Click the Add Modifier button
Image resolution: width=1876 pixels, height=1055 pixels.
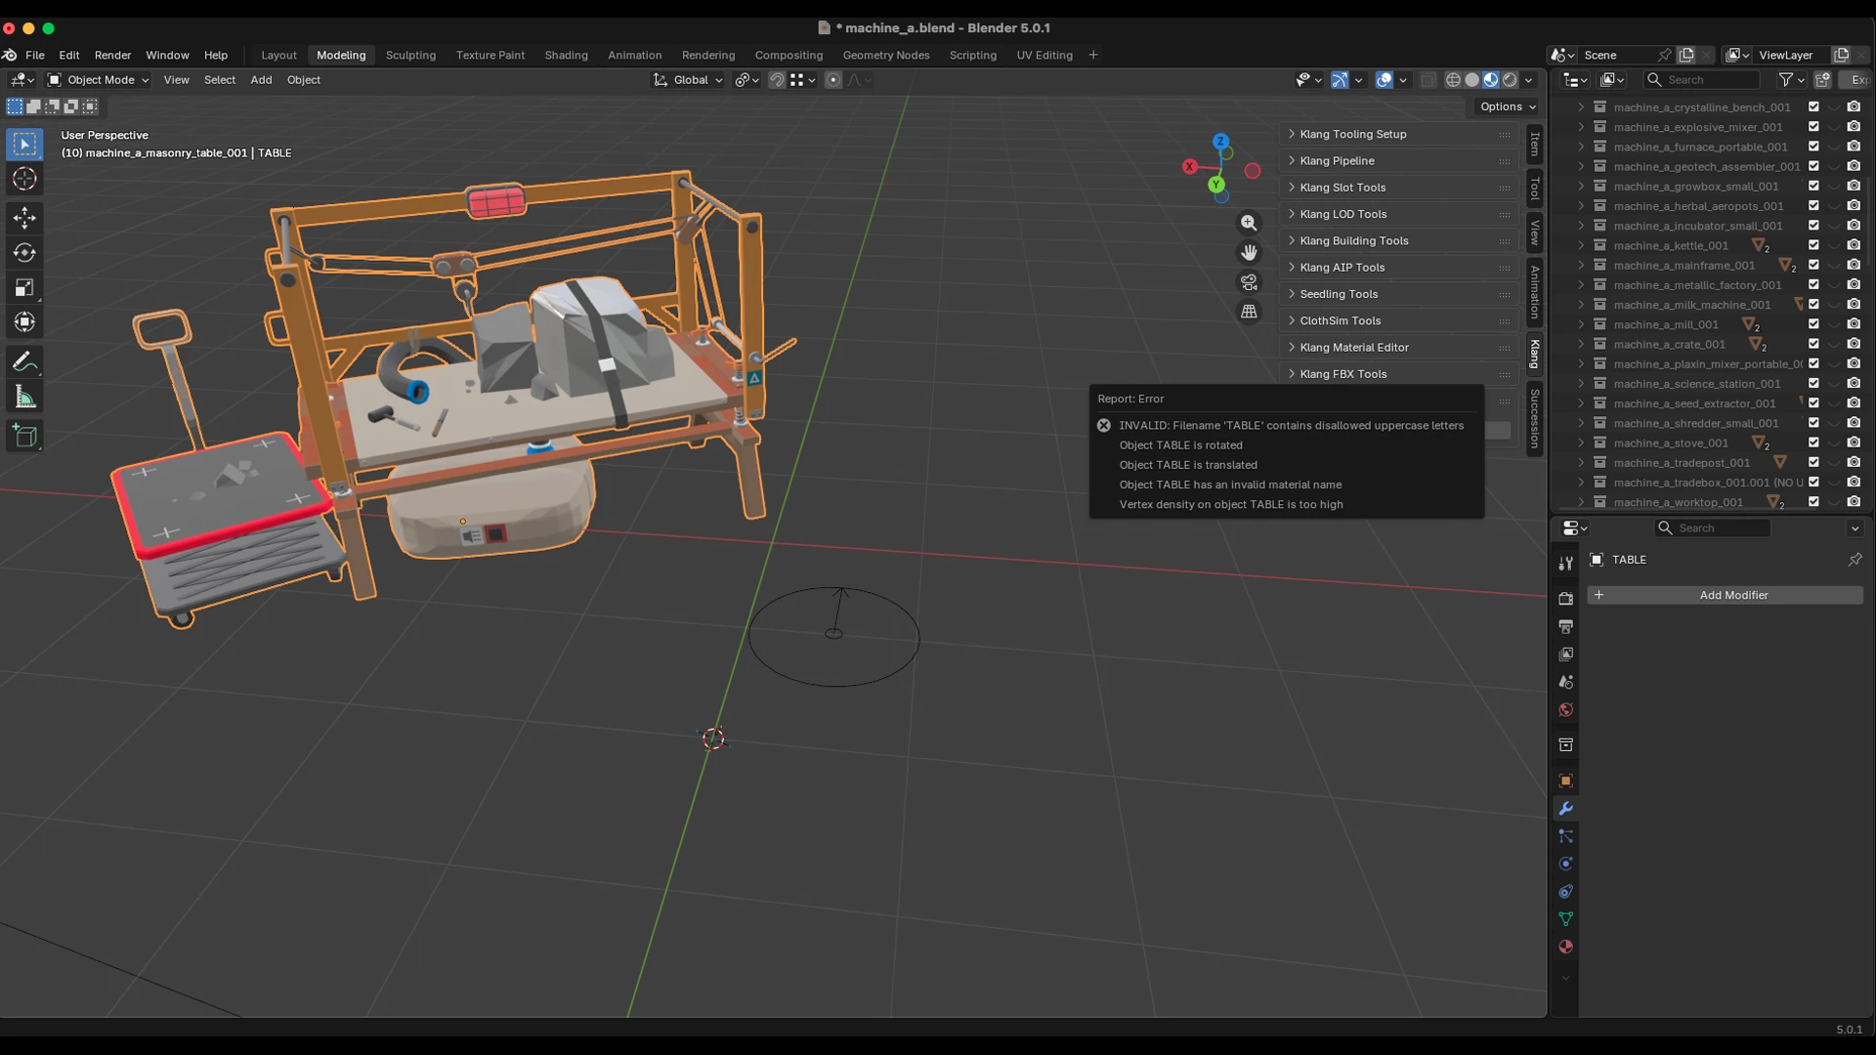coord(1725,595)
